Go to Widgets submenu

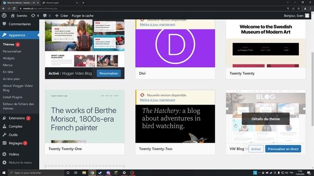tap(9, 58)
